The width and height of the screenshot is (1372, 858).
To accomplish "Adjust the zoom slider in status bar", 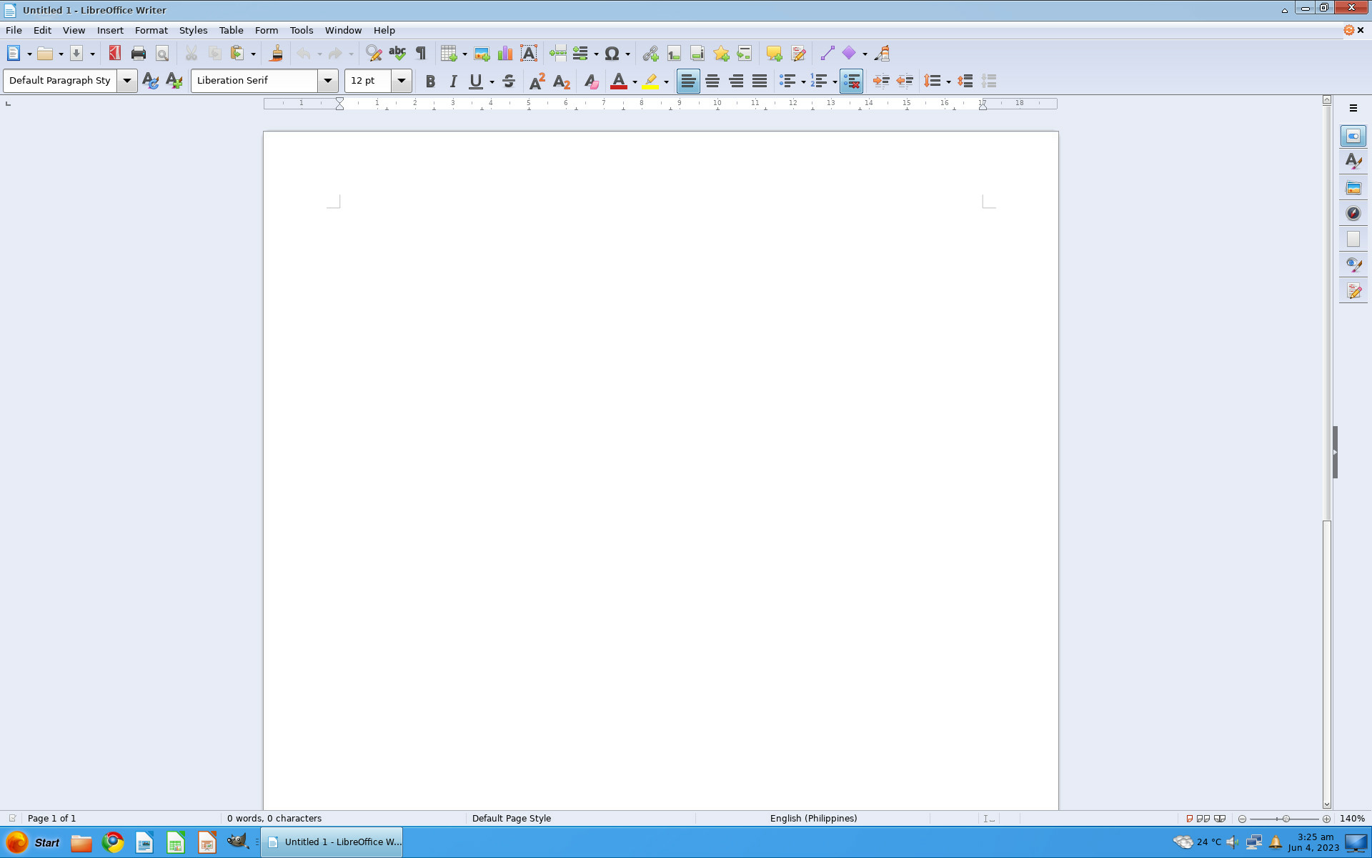I will pyautogui.click(x=1285, y=819).
